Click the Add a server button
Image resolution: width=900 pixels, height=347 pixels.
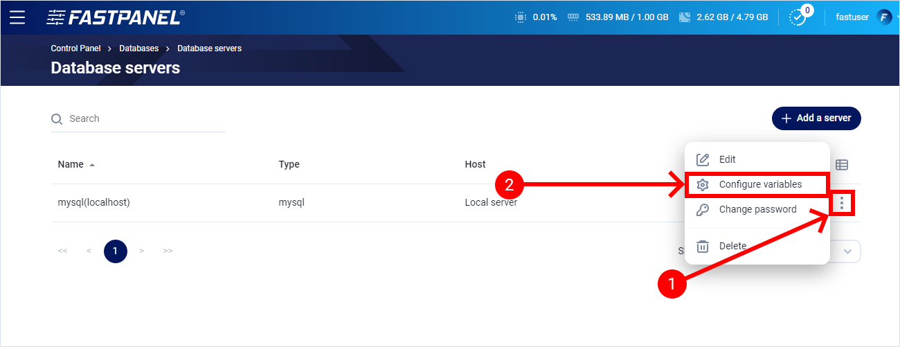pos(816,118)
